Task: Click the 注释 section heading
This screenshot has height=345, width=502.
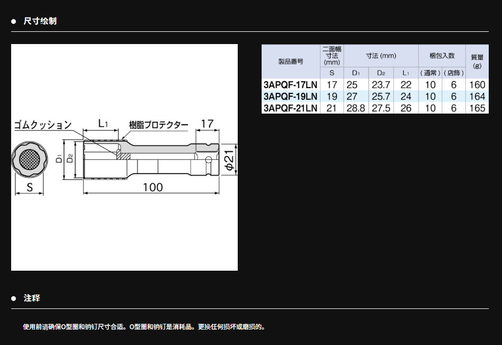Action: pyautogui.click(x=32, y=298)
